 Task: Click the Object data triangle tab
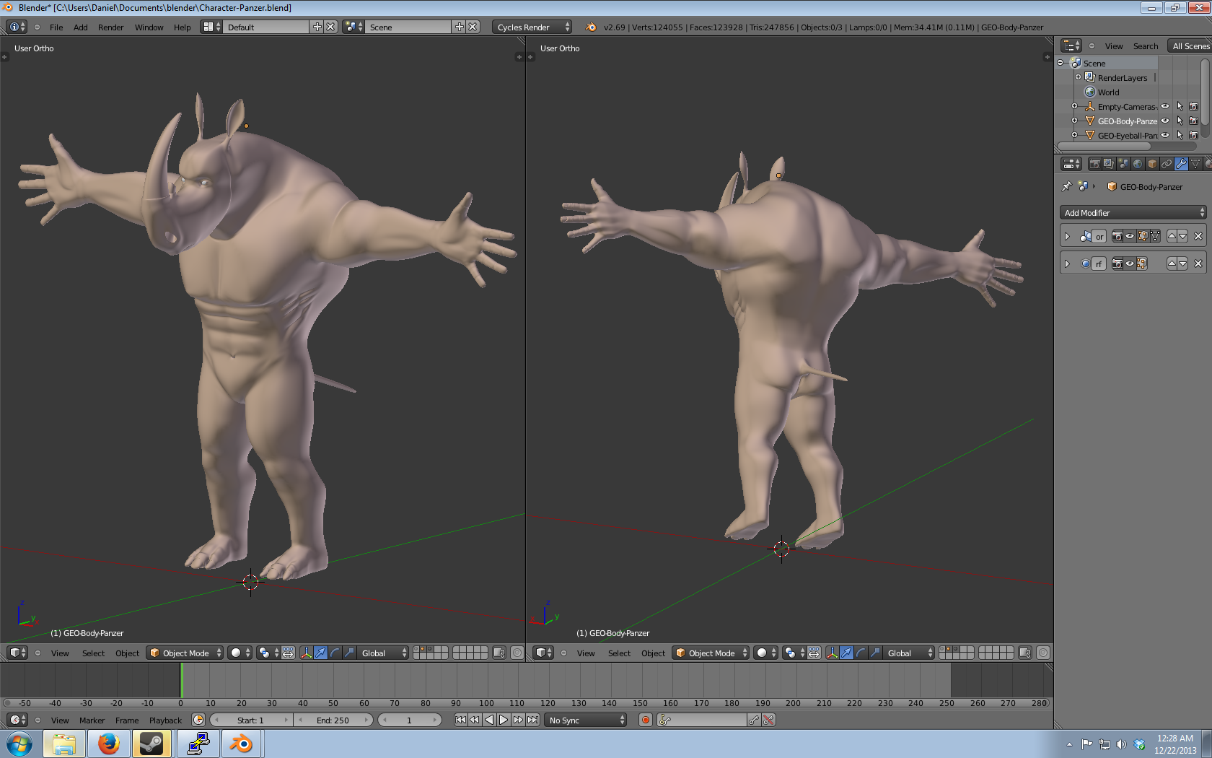tap(1195, 164)
